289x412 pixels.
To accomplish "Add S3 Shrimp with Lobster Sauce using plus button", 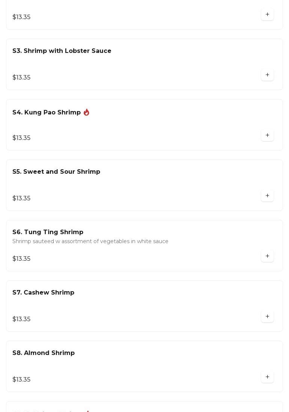I will tap(267, 75).
